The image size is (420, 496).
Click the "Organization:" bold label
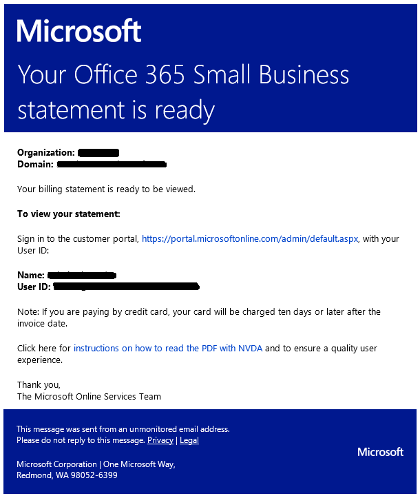click(x=46, y=152)
